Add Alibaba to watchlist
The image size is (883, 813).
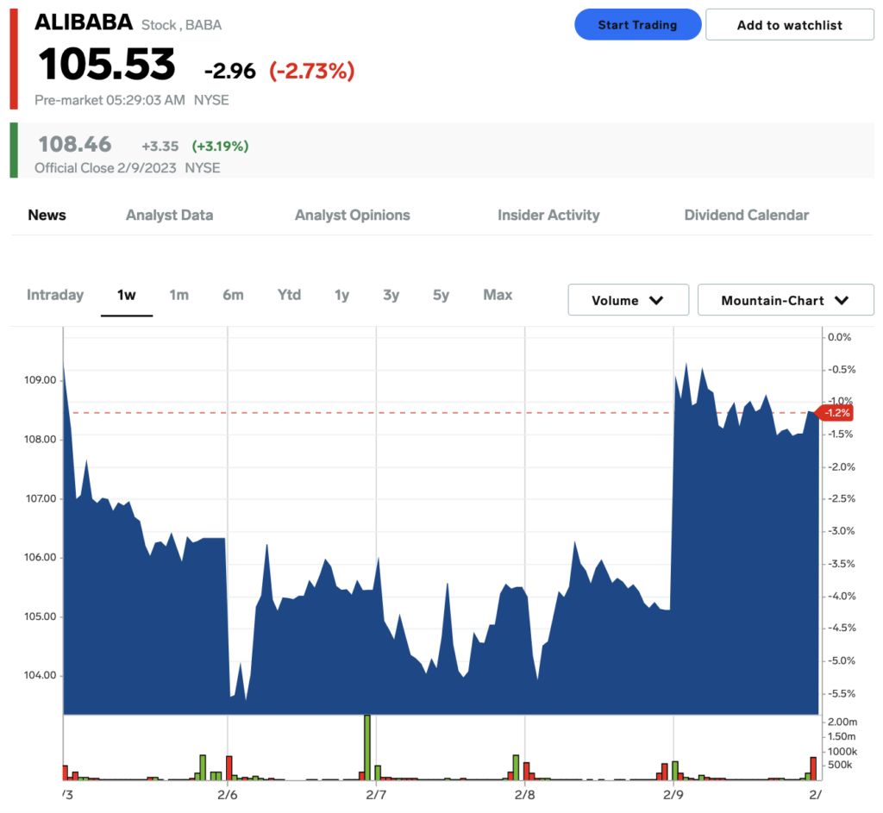tap(790, 25)
